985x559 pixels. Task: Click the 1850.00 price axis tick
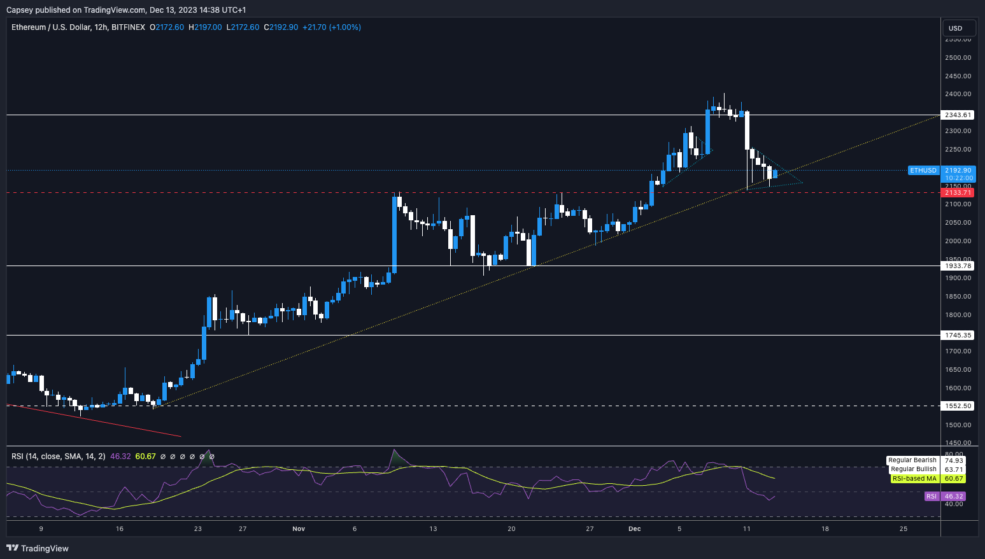pos(958,297)
